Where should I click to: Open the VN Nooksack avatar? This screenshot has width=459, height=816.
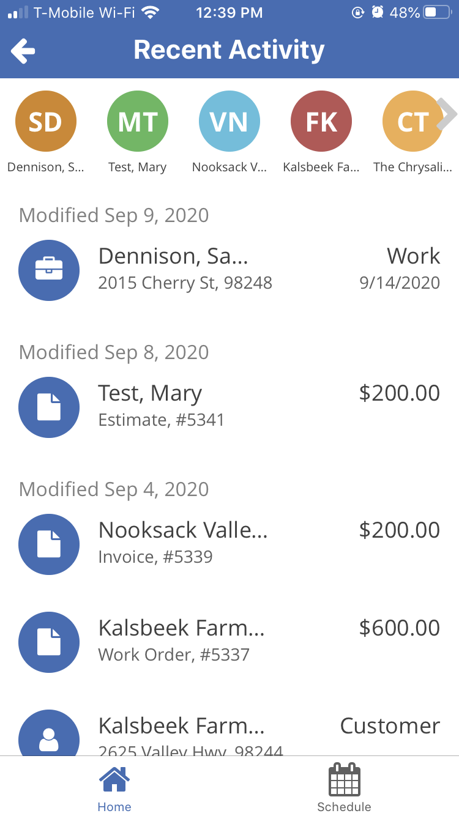[229, 122]
